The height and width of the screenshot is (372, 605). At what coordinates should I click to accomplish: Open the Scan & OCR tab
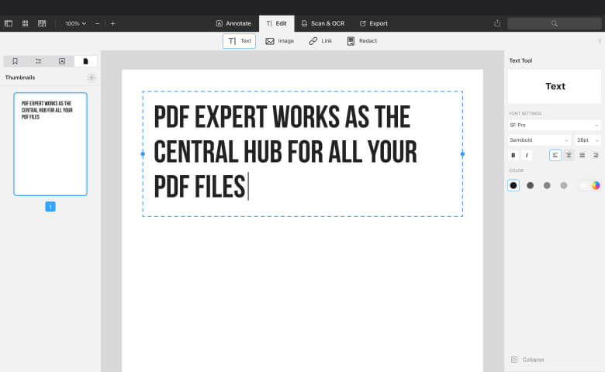(323, 23)
